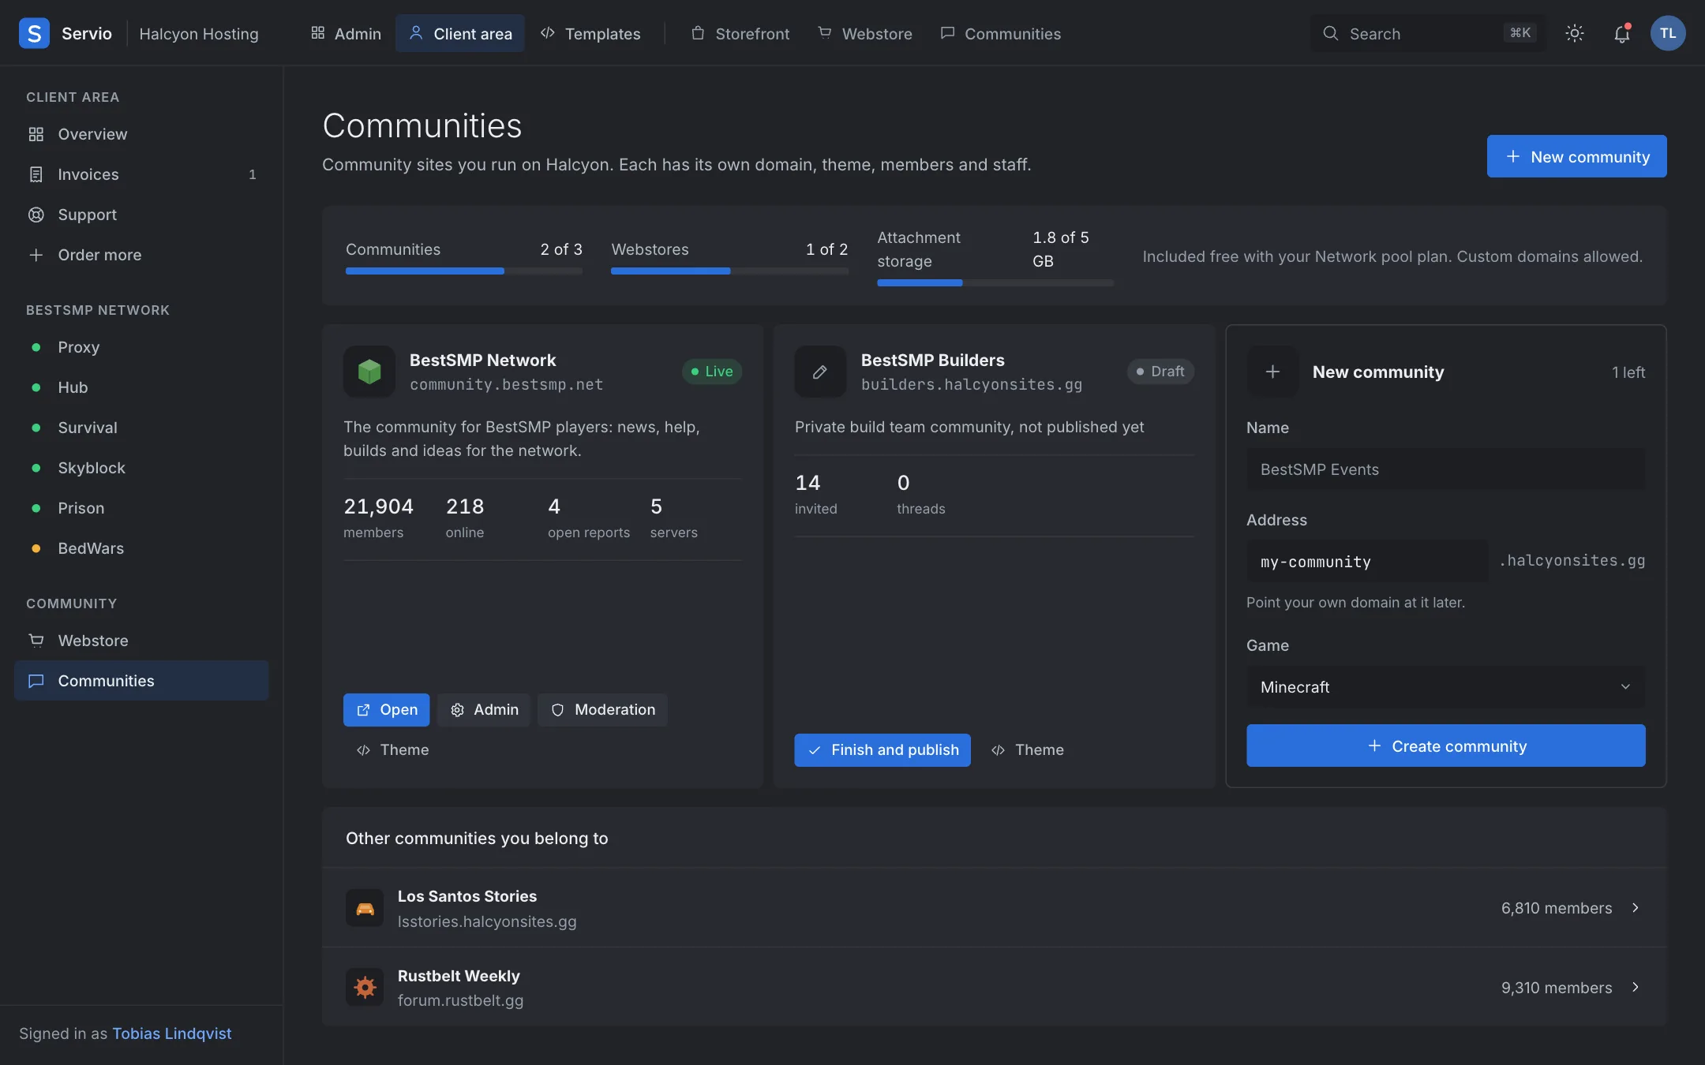1705x1065 pixels.
Task: Switch to the Client area tab
Action: click(460, 33)
